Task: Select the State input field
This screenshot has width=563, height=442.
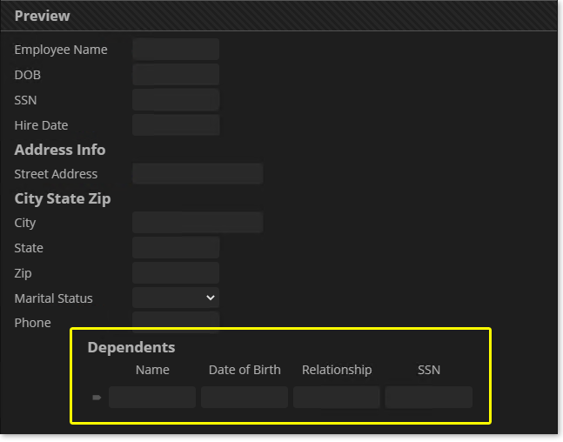Action: 176,248
